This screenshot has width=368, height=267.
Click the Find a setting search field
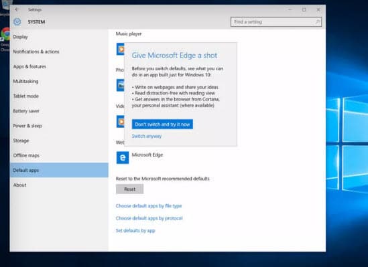276,22
